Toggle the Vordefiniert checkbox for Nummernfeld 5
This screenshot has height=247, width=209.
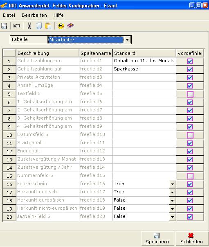[x=190, y=176]
